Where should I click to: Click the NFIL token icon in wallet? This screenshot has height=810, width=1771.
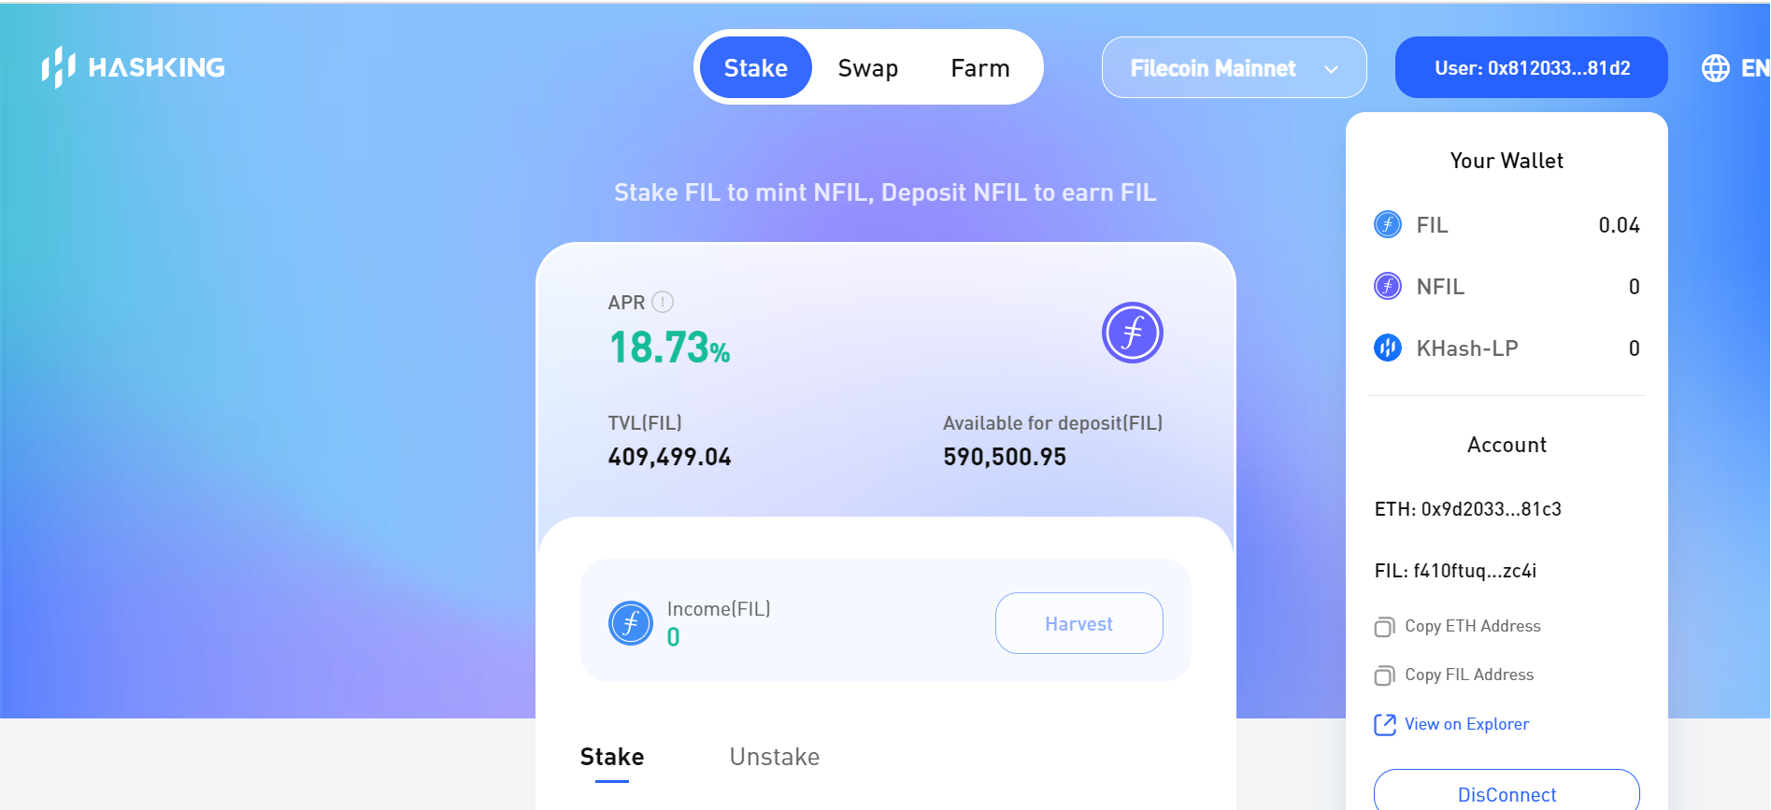pyautogui.click(x=1388, y=287)
